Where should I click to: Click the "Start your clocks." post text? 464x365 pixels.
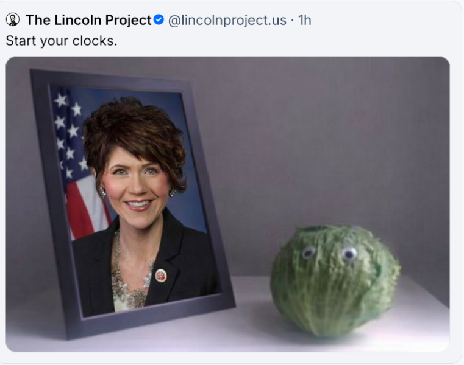[61, 42]
